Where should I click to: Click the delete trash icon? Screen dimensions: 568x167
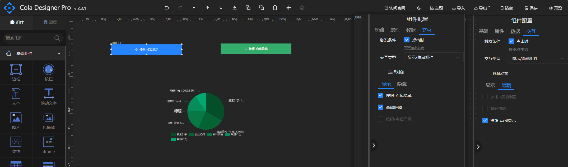click(275, 8)
